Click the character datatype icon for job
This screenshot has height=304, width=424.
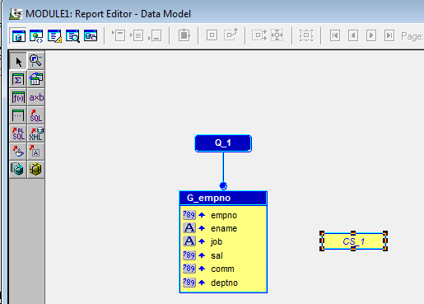pyautogui.click(x=189, y=241)
